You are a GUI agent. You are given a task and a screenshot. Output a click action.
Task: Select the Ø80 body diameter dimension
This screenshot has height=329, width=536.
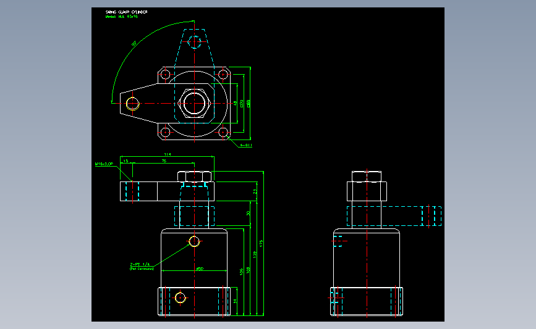[x=200, y=269]
